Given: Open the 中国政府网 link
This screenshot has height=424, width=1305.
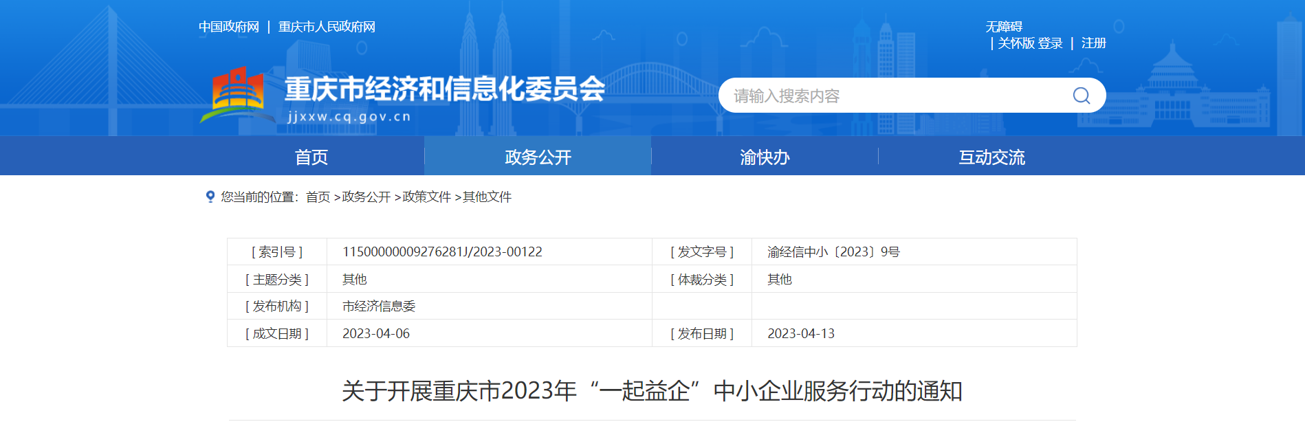Looking at the screenshot, I should point(229,27).
